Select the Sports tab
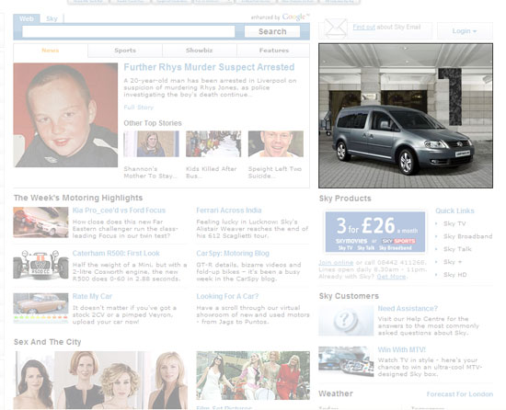The height and width of the screenshot is (410, 506). (x=125, y=51)
